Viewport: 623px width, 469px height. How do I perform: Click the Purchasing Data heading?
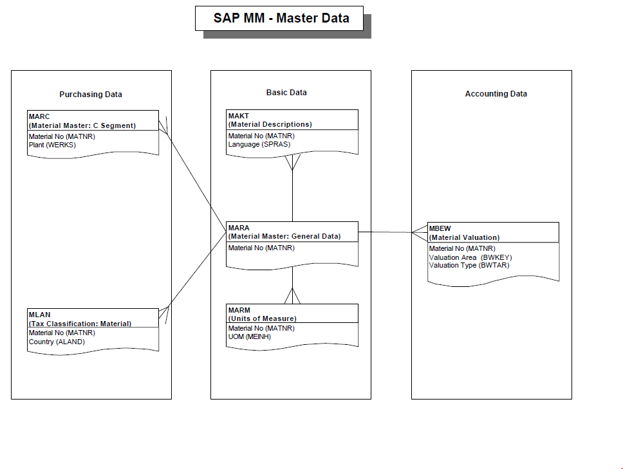click(91, 95)
